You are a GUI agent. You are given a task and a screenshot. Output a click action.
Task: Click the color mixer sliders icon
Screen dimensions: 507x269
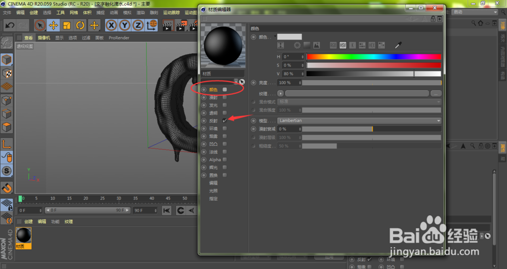(362, 45)
